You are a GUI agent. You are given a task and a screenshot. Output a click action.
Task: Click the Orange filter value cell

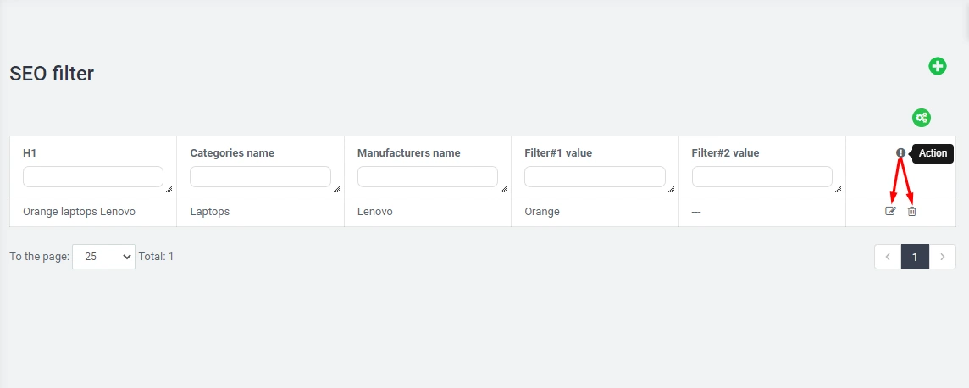point(542,212)
